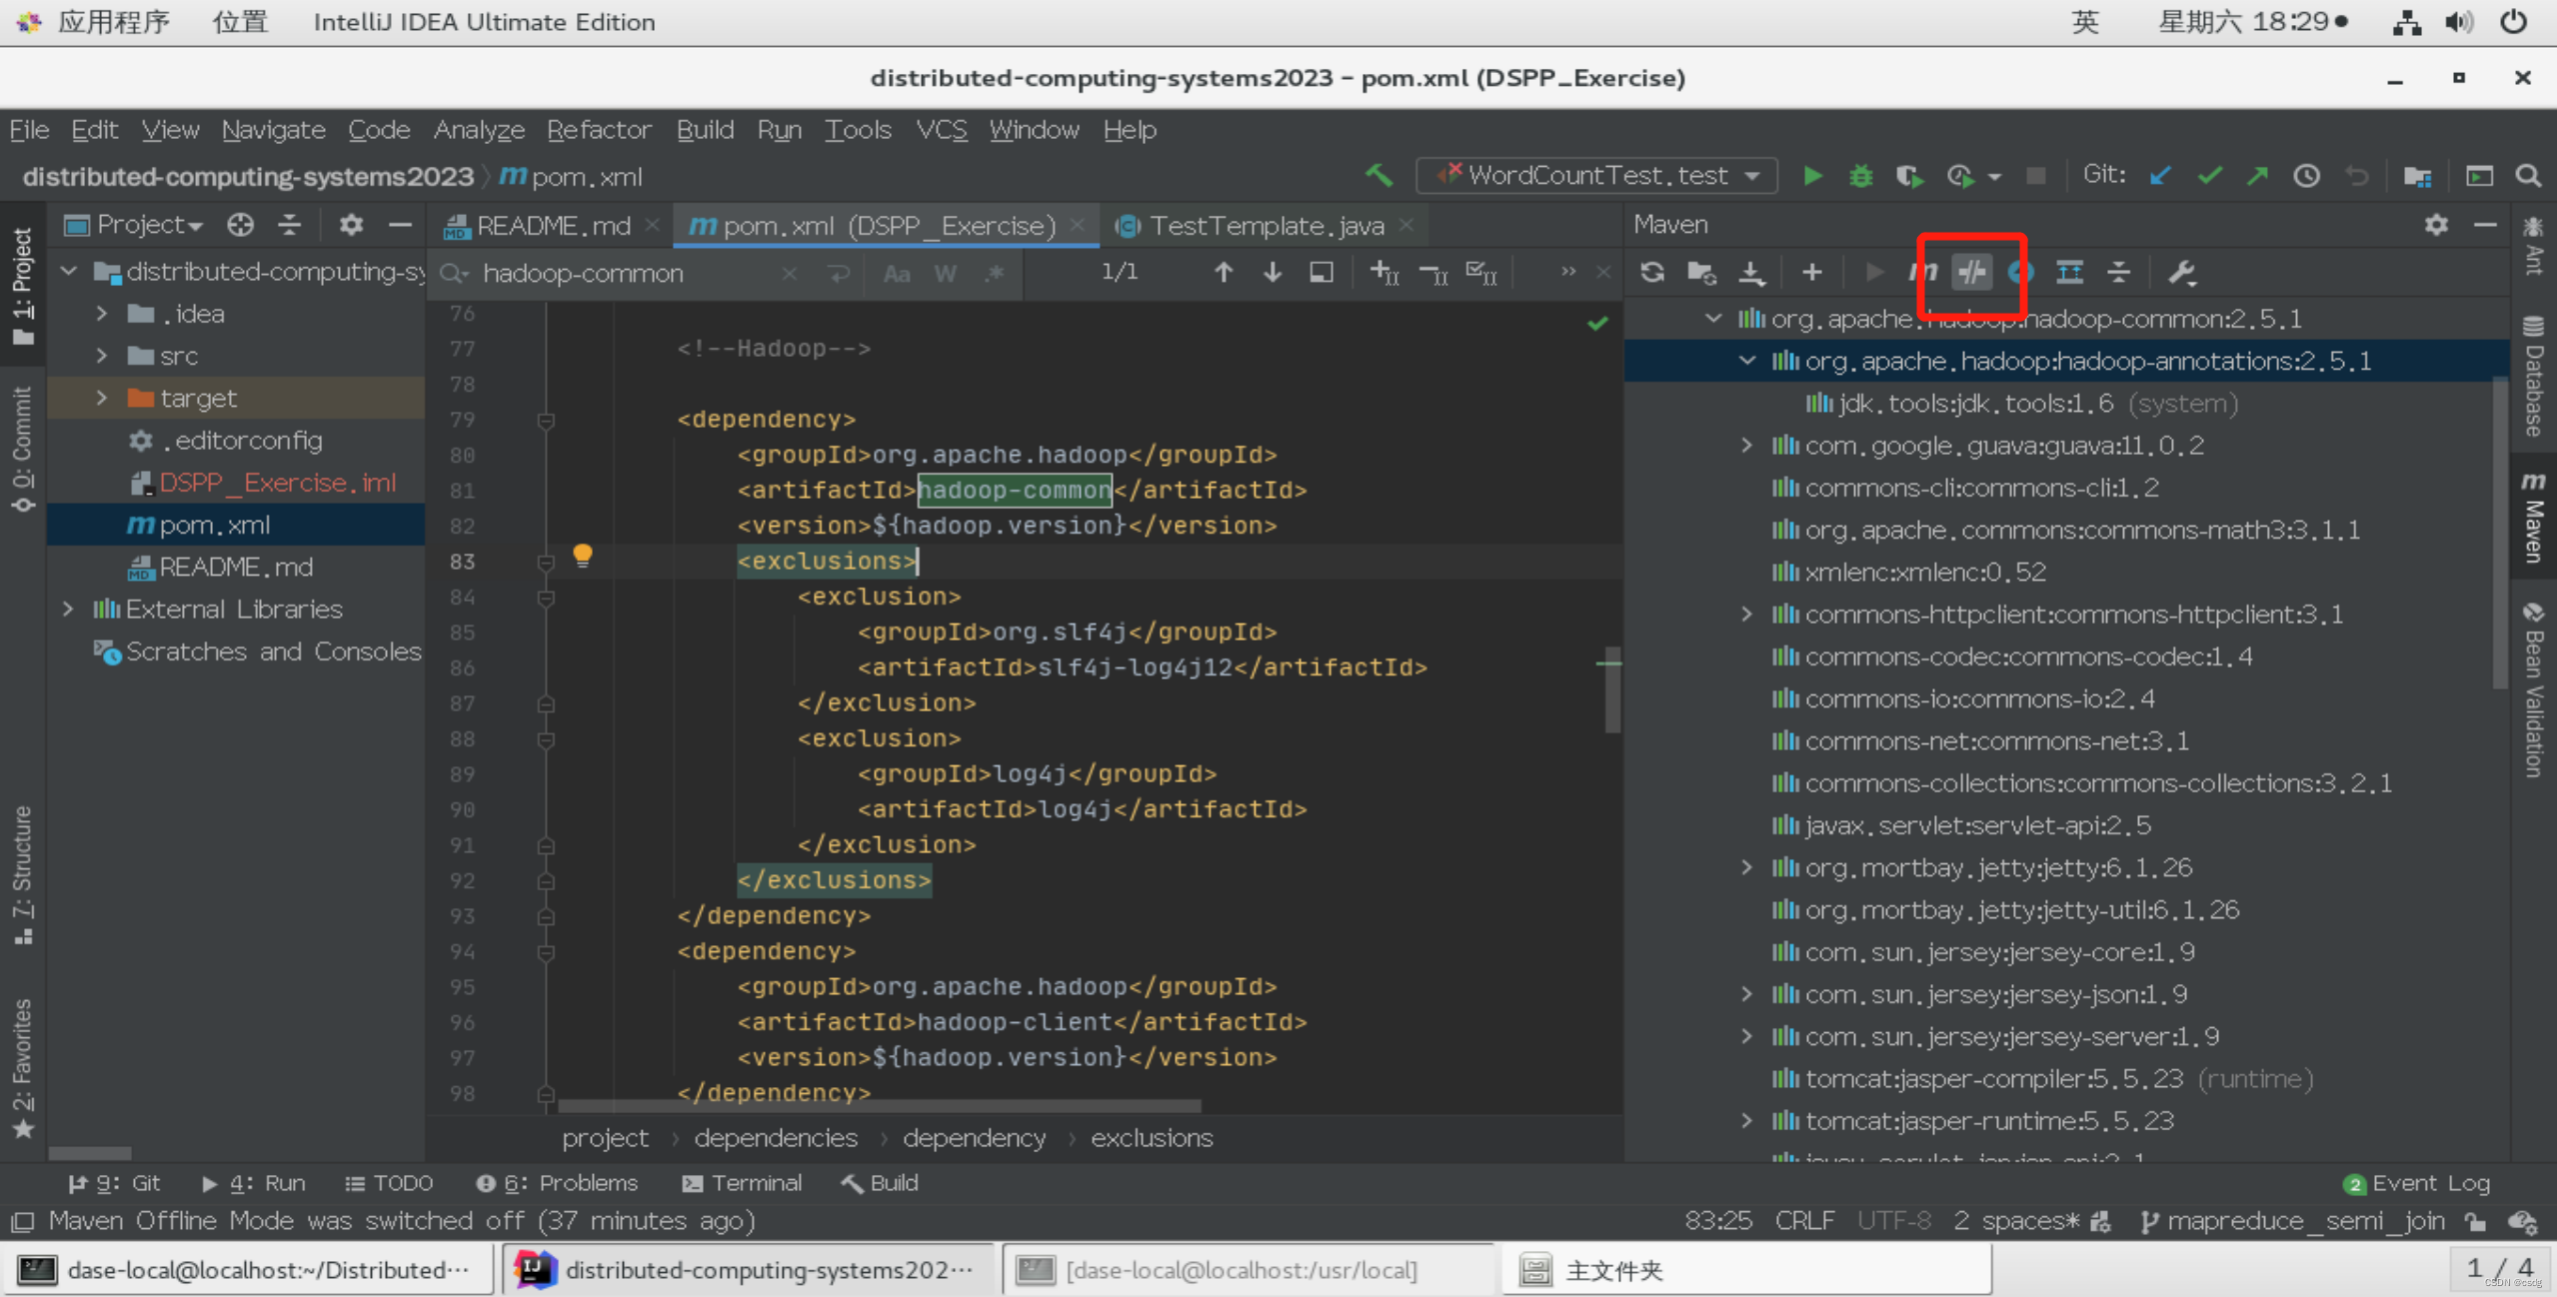Open the Event Log
2557x1297 pixels.
pyautogui.click(x=2417, y=1183)
